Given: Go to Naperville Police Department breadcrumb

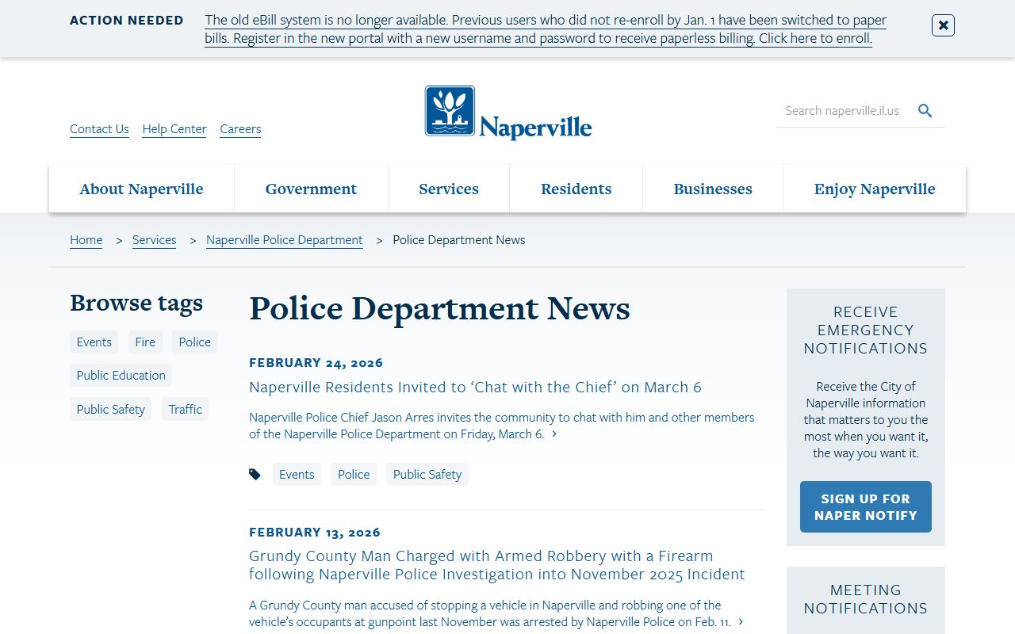Looking at the screenshot, I should 285,240.
